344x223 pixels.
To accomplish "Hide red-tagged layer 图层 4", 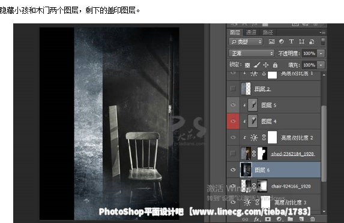I will (x=233, y=121).
